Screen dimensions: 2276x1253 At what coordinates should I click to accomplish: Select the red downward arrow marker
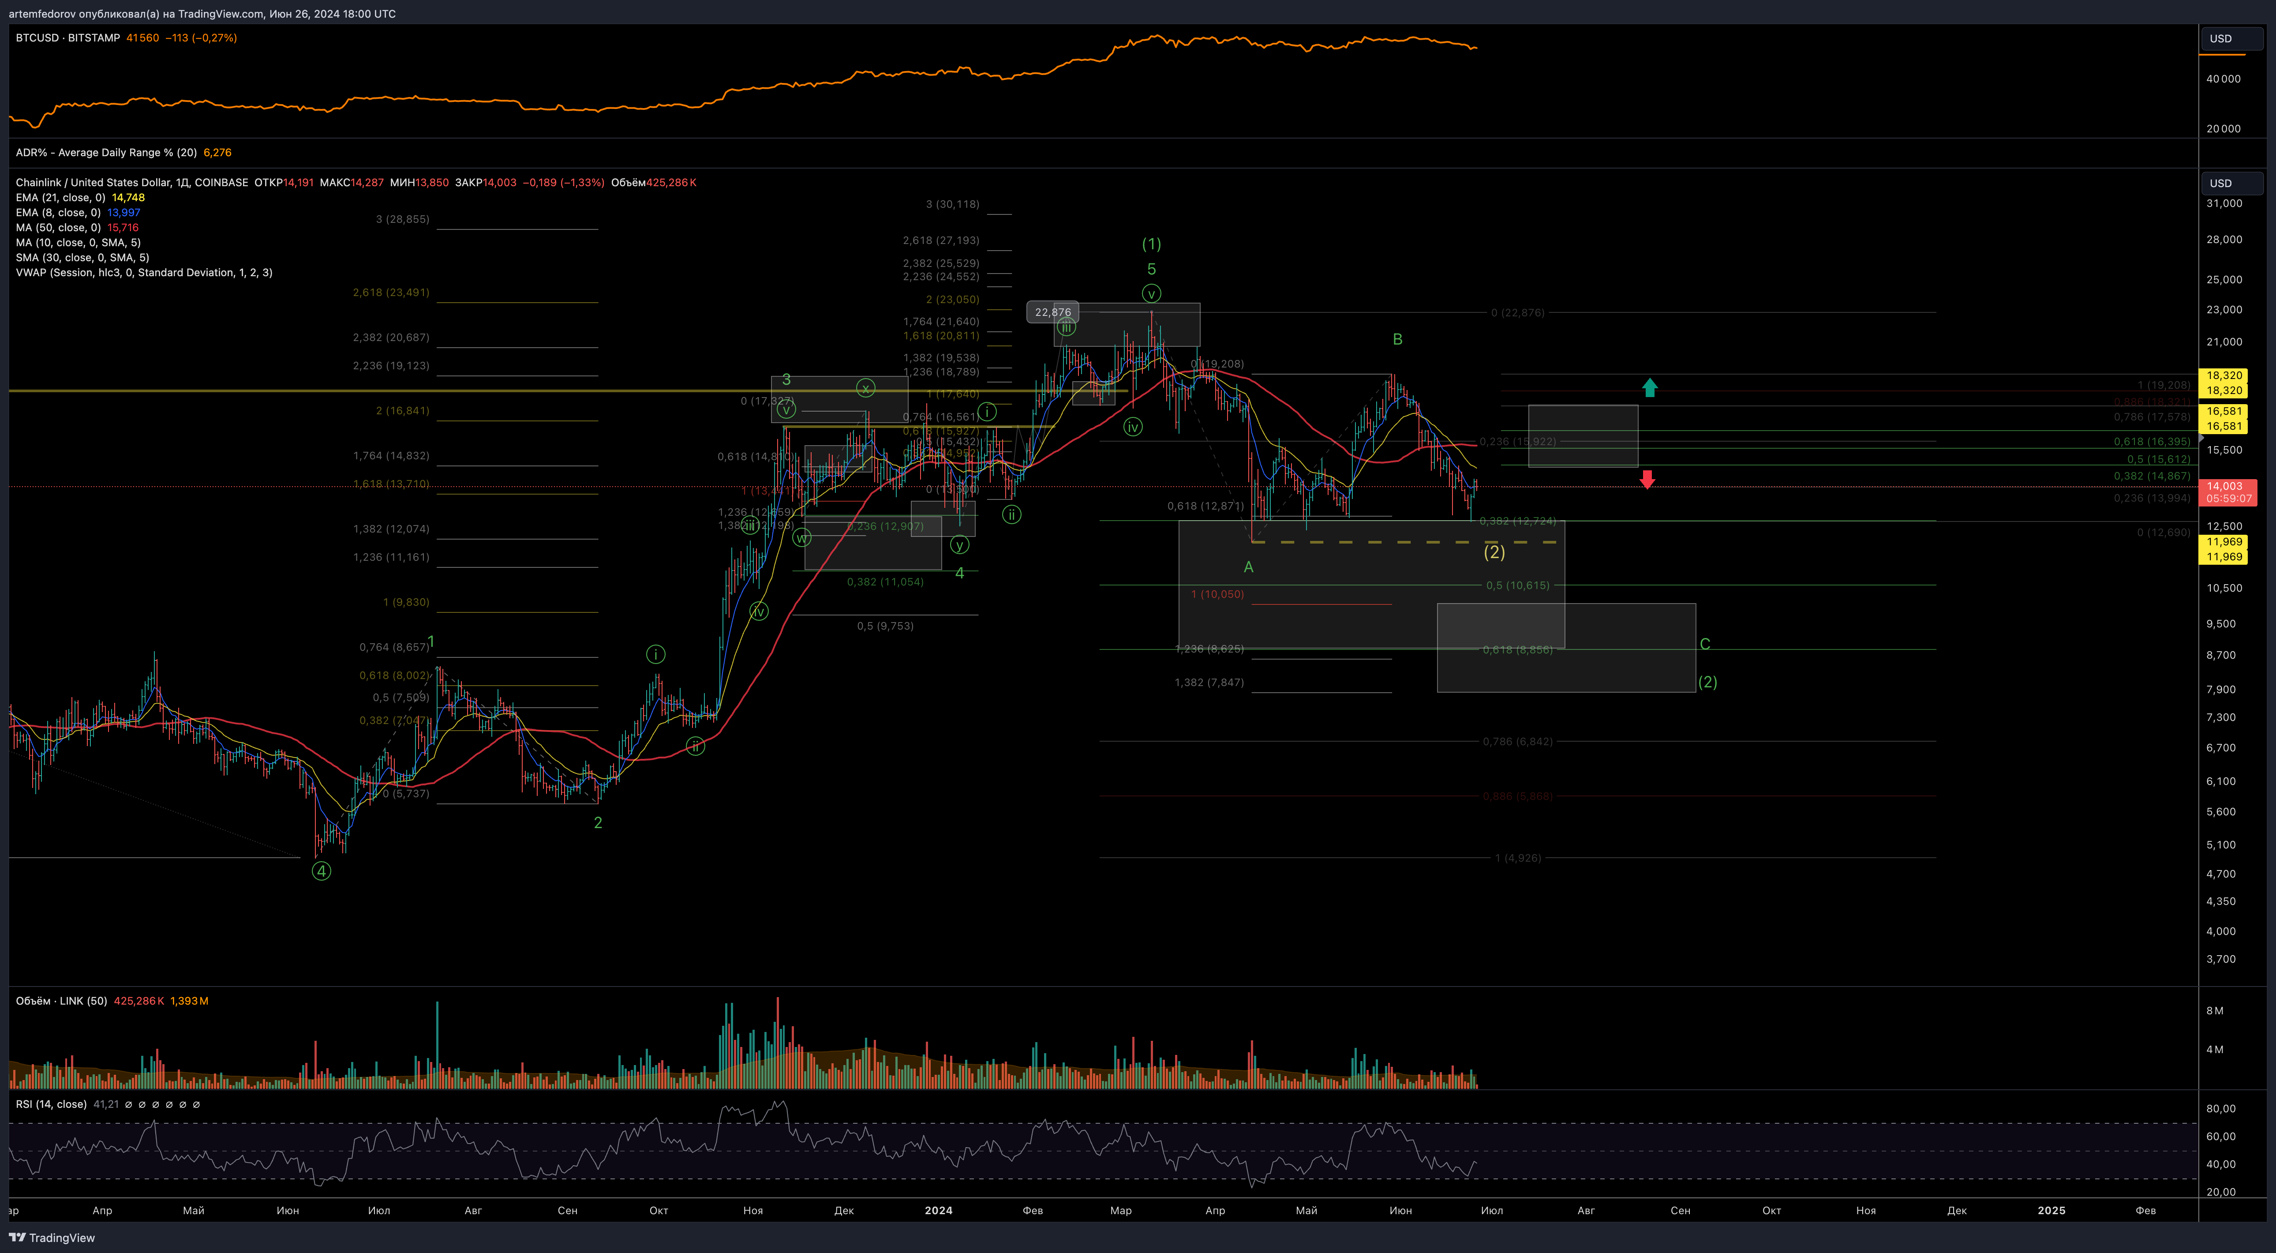tap(1647, 479)
